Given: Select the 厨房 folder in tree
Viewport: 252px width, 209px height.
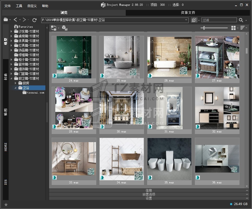Looking at the screenshot, I should pyautogui.click(x=26, y=83).
